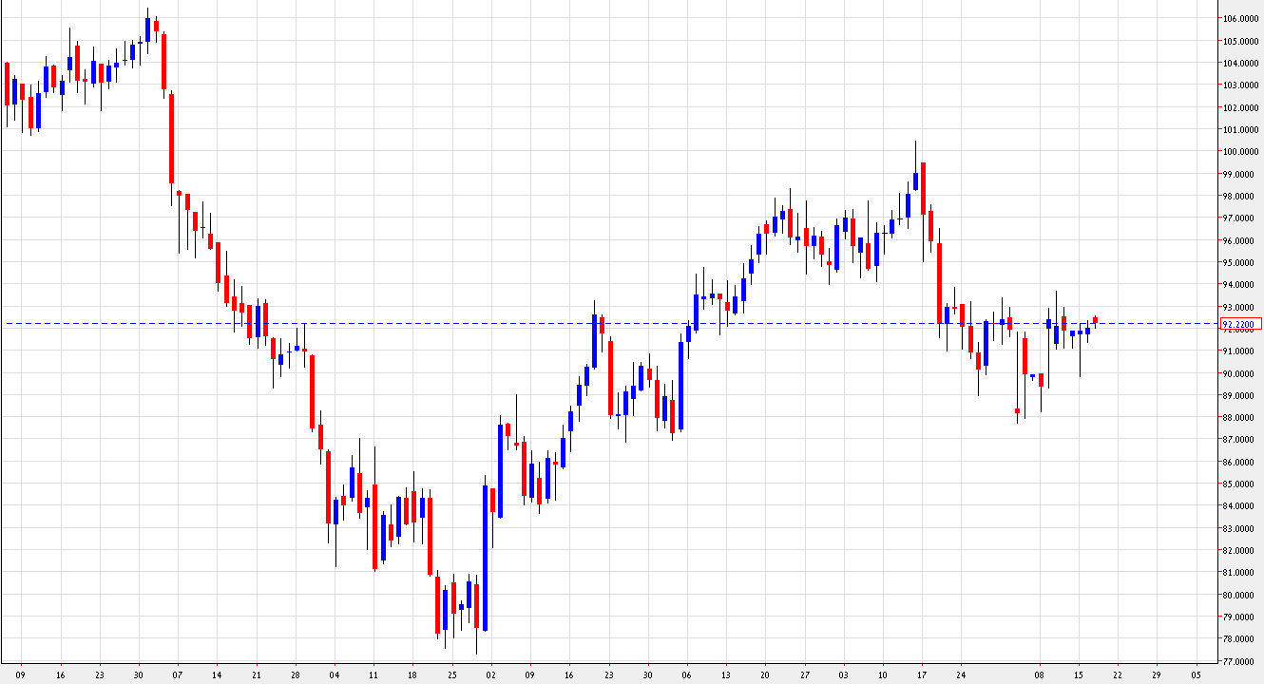Screen dimensions: 1264x684
Task: Click the 98.0000 price scale value
Action: tap(1239, 196)
